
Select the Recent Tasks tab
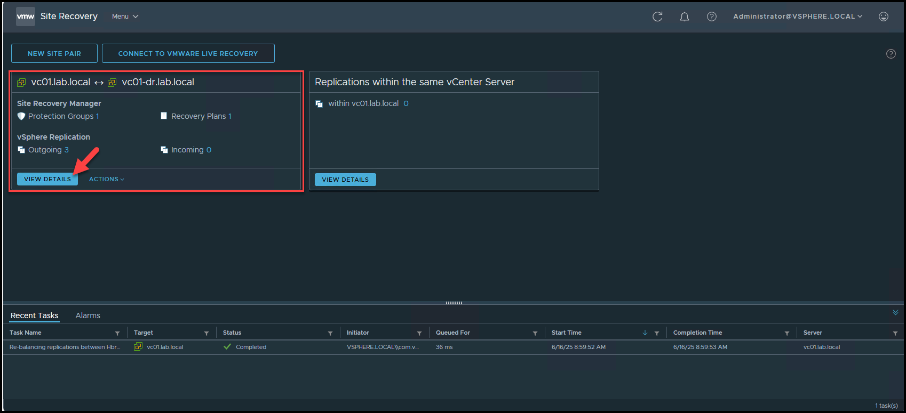[35, 315]
